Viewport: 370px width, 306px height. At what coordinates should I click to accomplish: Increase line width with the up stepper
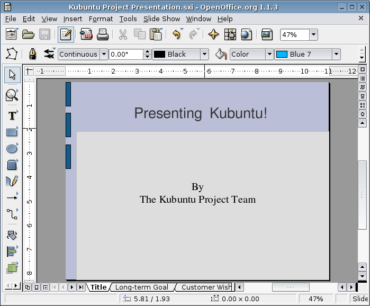pyautogui.click(x=147, y=52)
